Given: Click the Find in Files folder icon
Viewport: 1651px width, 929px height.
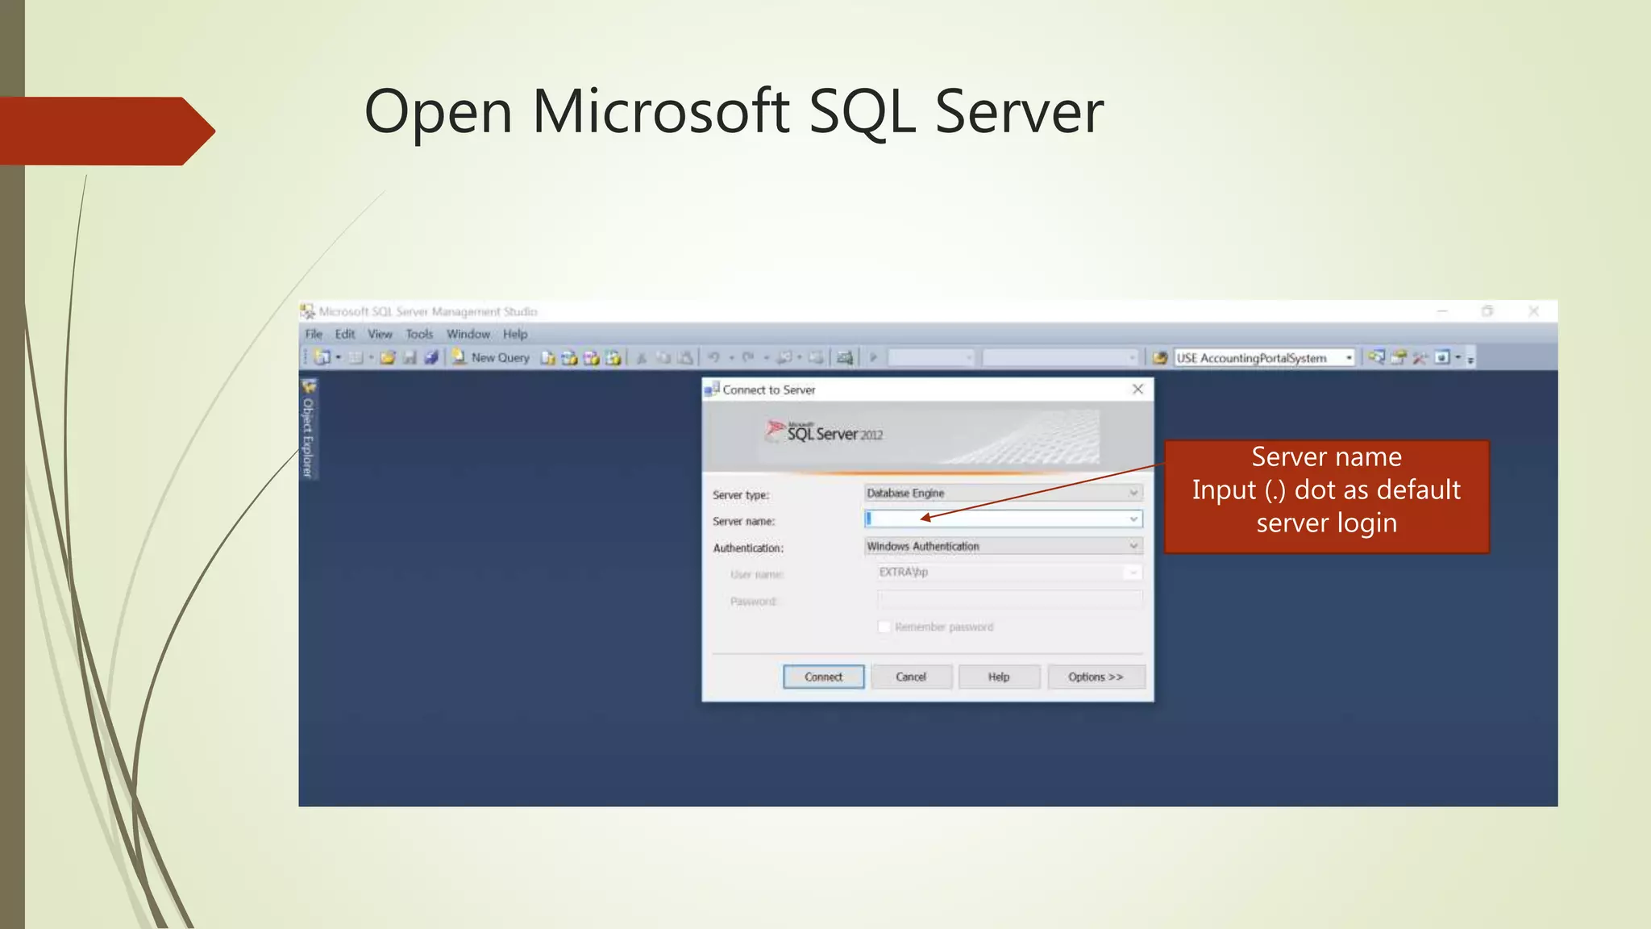Looking at the screenshot, I should 1160,357.
